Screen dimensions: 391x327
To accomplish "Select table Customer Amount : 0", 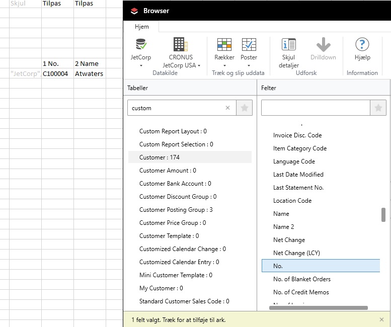I will (x=168, y=171).
